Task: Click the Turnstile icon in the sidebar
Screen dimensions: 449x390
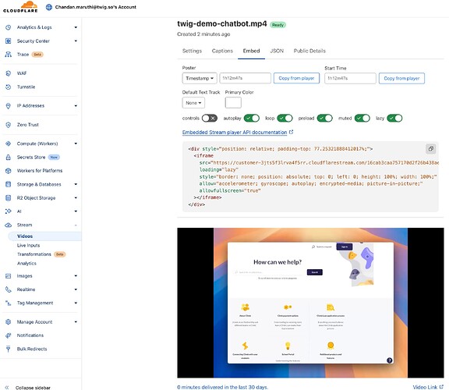Action: (9, 87)
